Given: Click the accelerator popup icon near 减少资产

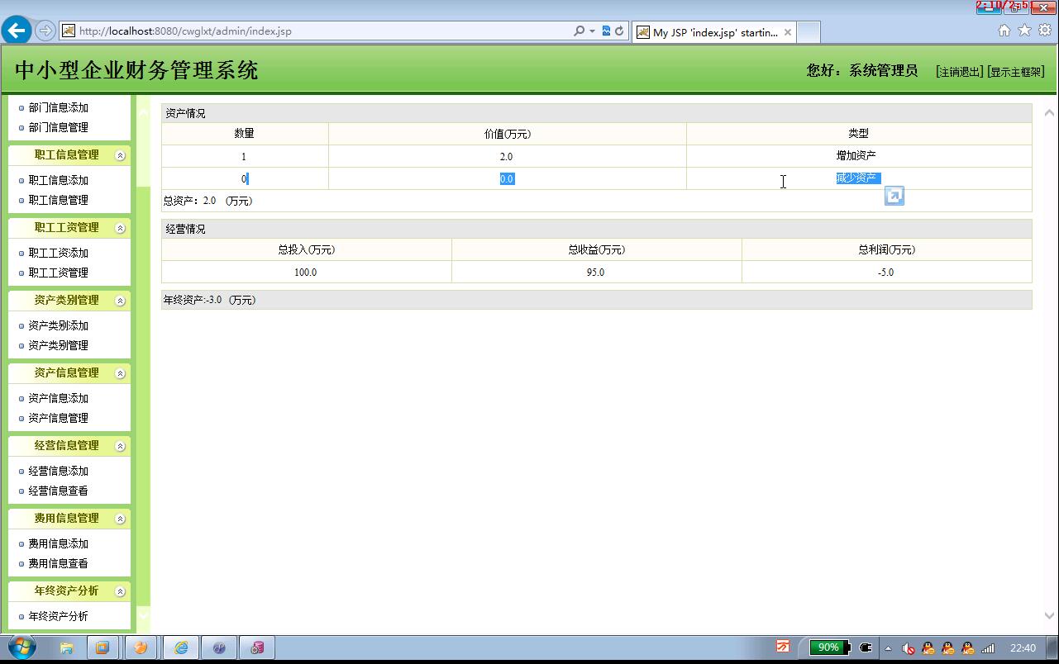Looking at the screenshot, I should click(894, 196).
